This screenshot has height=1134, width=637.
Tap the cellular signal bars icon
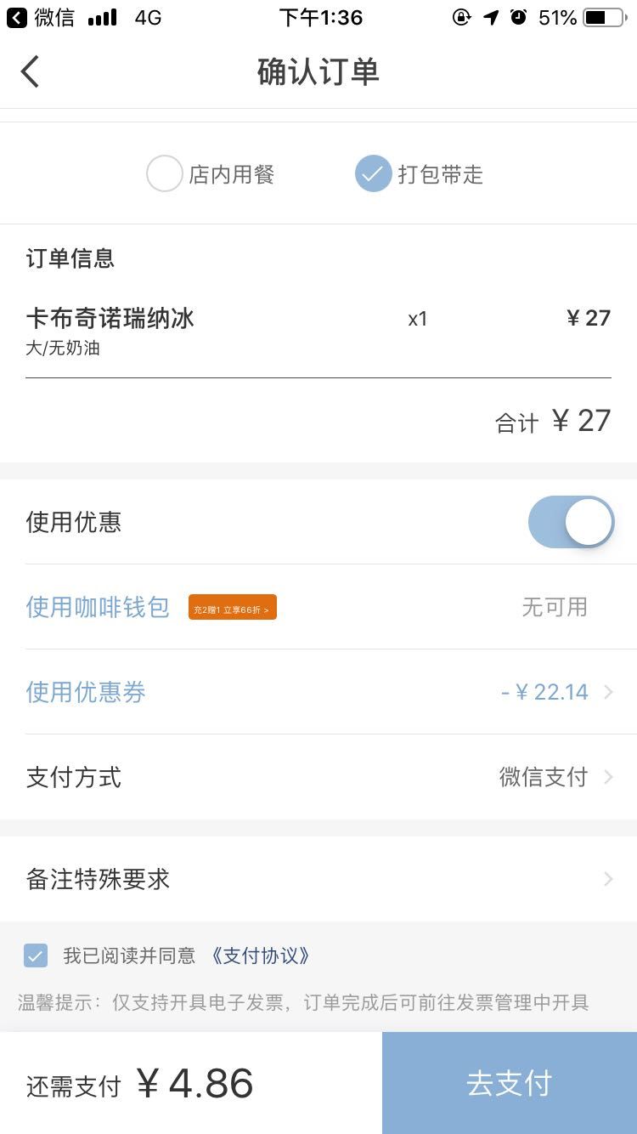coord(103,17)
